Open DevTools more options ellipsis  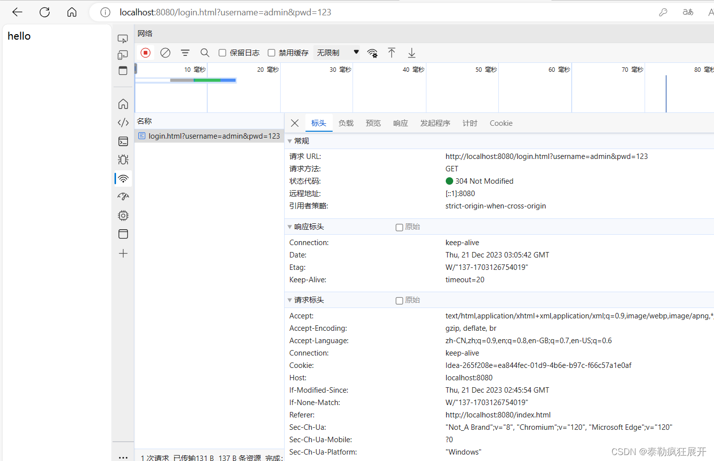pyautogui.click(x=123, y=457)
